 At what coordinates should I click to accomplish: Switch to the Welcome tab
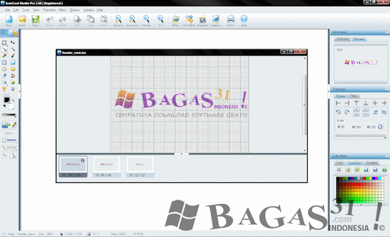[342, 39]
